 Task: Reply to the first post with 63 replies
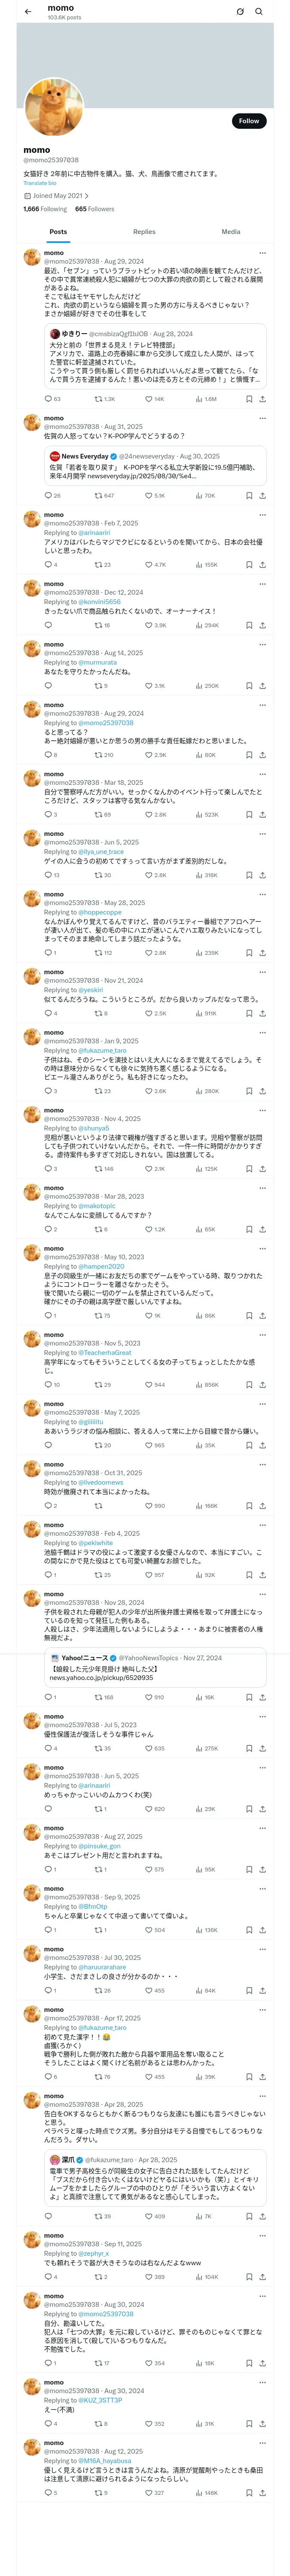click(52, 399)
